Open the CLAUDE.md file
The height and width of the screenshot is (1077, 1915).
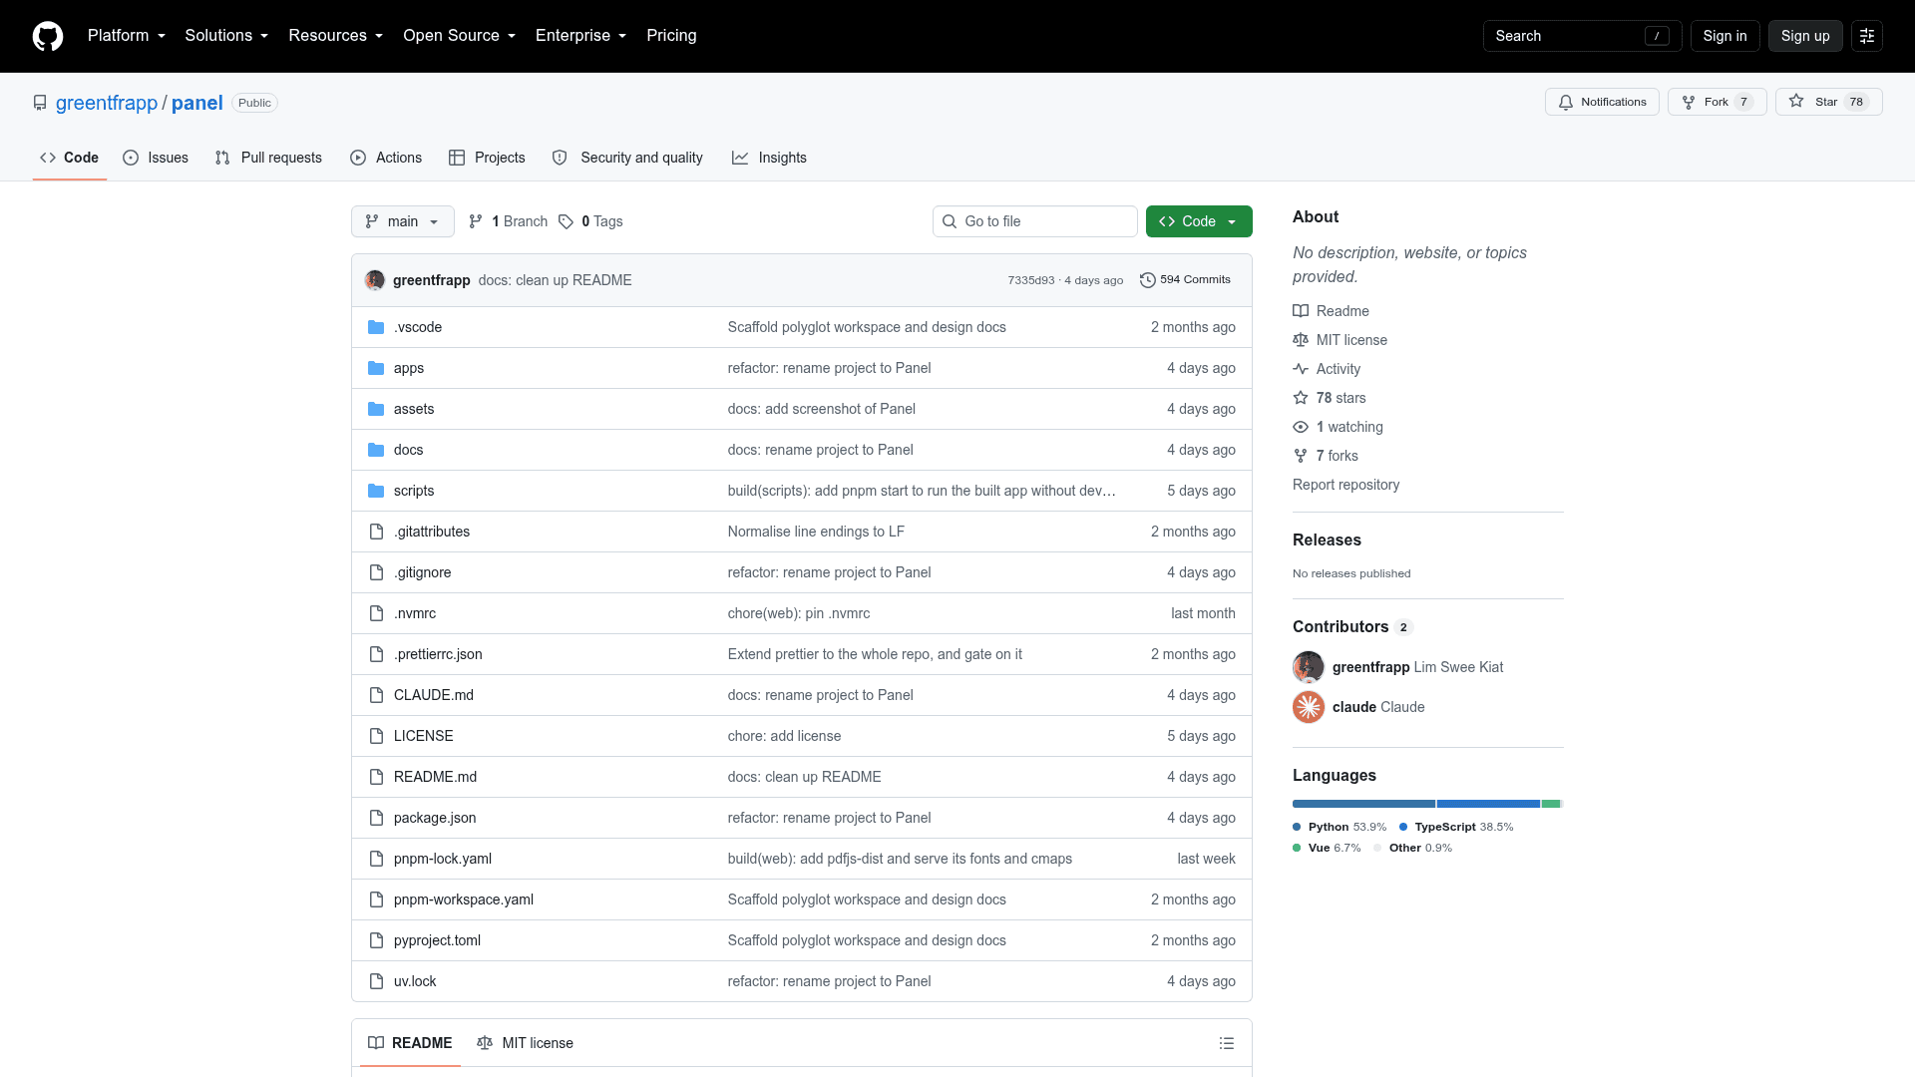(x=434, y=695)
